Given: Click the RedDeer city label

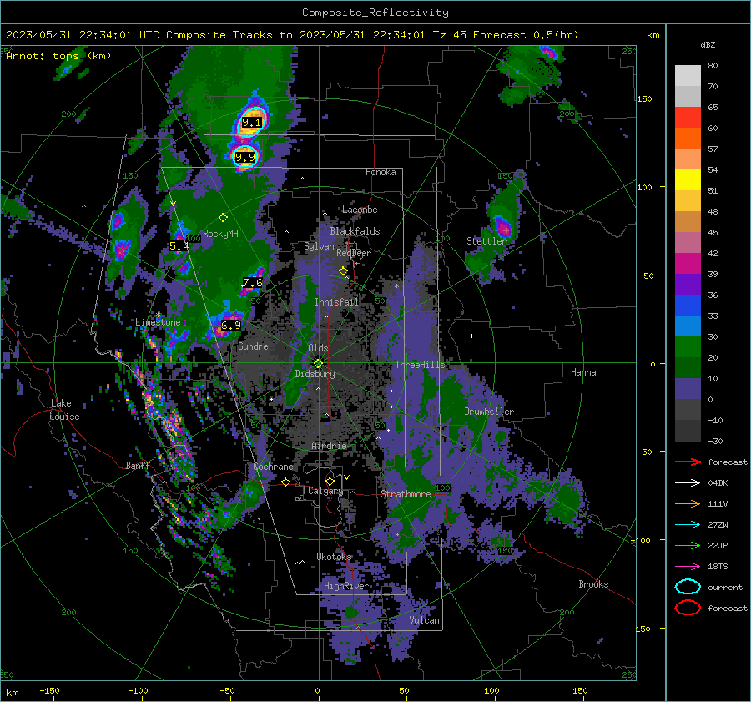Looking at the screenshot, I should (x=354, y=253).
